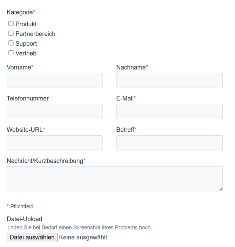The image size is (235, 247).
Task: Click the Nachricht/Kurzbeschreibung label
Action: point(45,161)
